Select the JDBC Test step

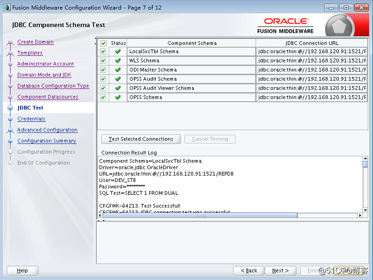tap(30, 108)
